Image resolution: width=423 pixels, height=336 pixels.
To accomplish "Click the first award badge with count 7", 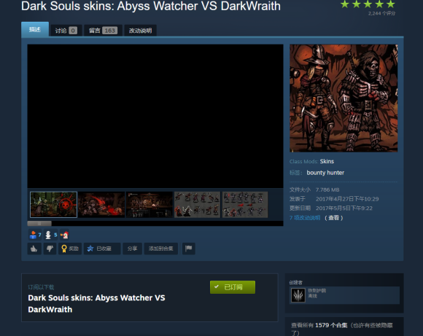I will pos(35,235).
